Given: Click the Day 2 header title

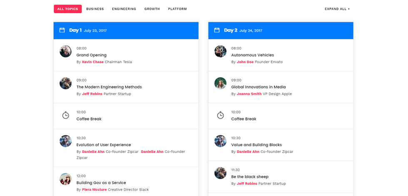Looking at the screenshot, I should click(x=231, y=30).
